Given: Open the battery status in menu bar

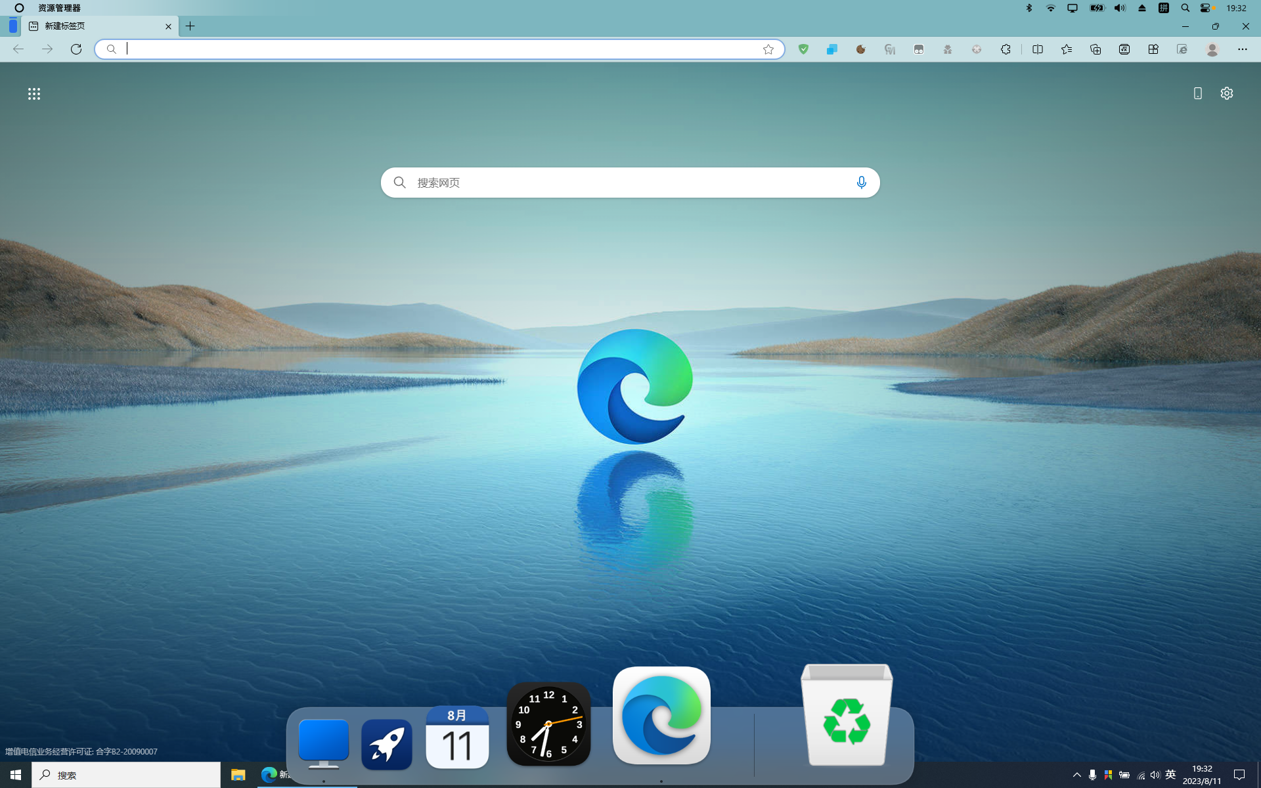Looking at the screenshot, I should (1097, 8).
